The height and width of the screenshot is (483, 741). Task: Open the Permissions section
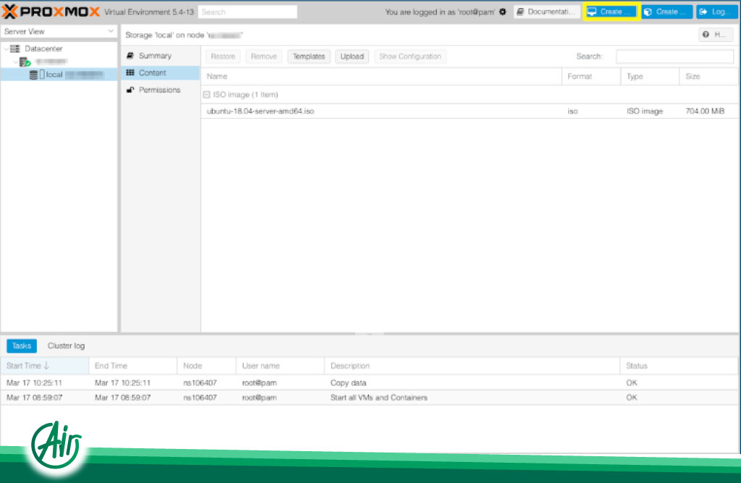[x=160, y=90]
